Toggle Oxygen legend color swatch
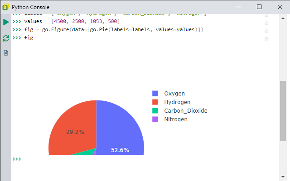This screenshot has height=181, width=290. (x=155, y=94)
